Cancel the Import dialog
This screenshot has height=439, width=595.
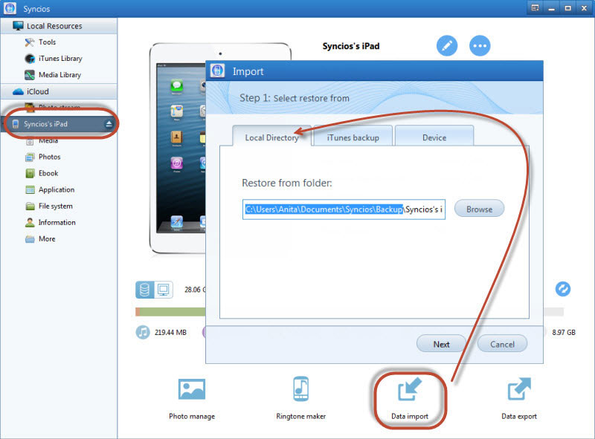pos(503,344)
